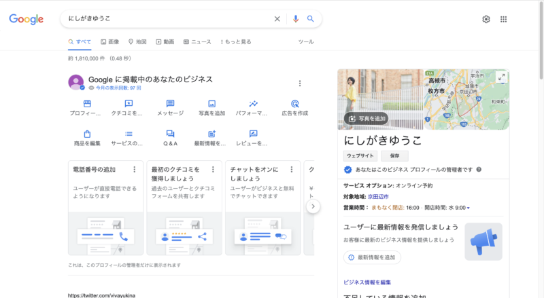Click Google に掲載中のあなたのビジネス heading
544x298 pixels.
click(x=150, y=79)
